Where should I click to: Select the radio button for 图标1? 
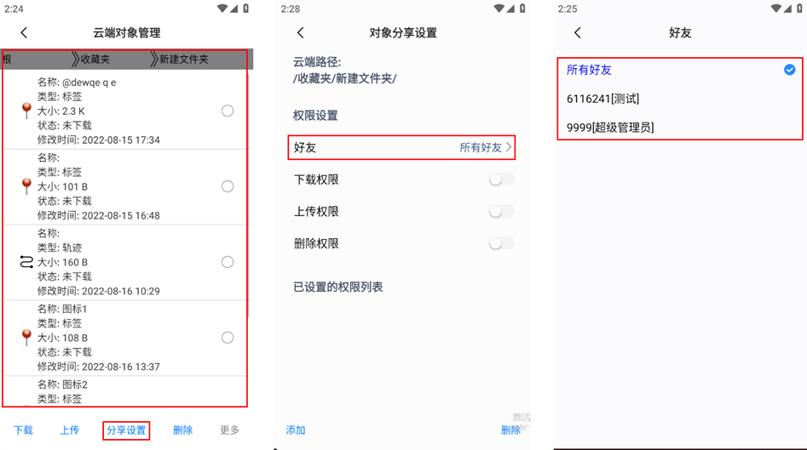(x=228, y=338)
